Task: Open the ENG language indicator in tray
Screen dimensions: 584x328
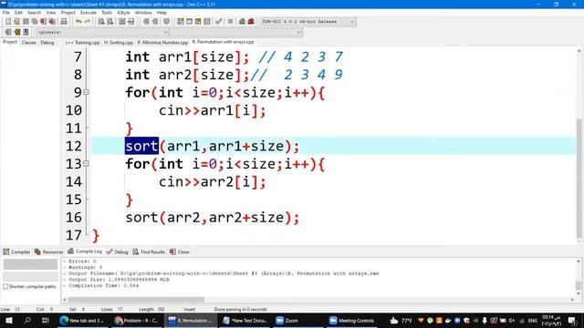Action: tap(533, 320)
